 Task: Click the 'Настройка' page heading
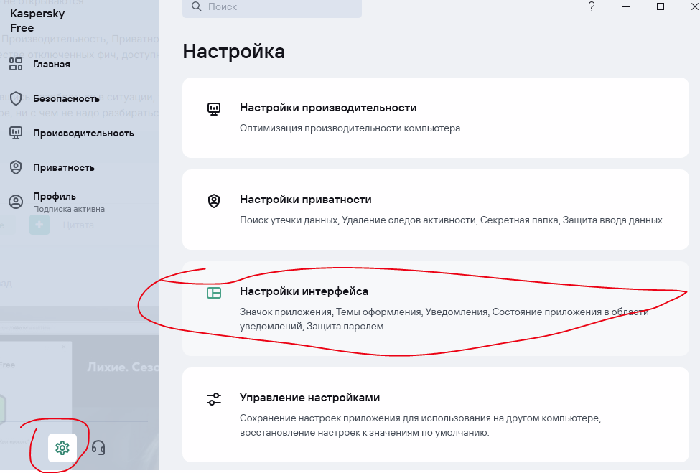[x=233, y=51]
